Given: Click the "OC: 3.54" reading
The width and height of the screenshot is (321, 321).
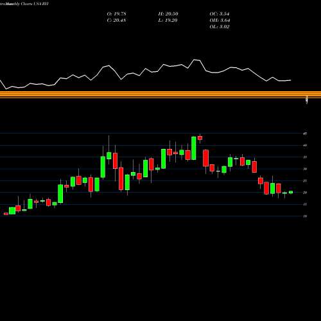Looking at the screenshot, I should click(220, 14).
